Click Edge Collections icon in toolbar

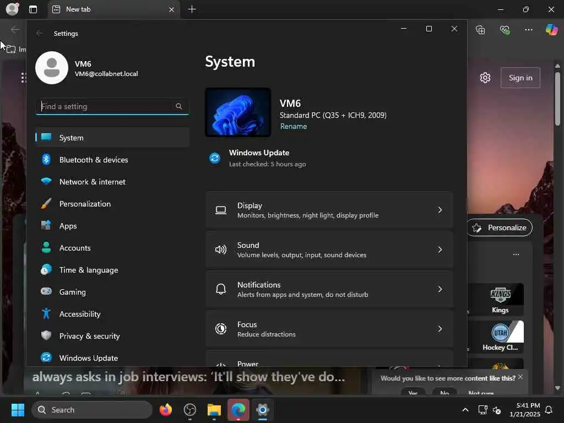(x=480, y=30)
